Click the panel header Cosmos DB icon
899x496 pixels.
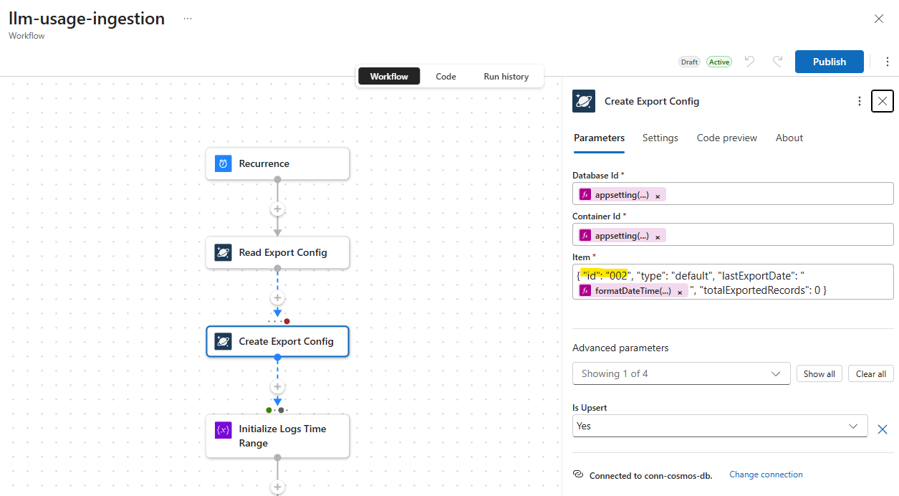coord(584,101)
